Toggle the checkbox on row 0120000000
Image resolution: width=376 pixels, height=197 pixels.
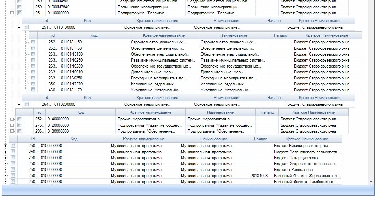20,125
